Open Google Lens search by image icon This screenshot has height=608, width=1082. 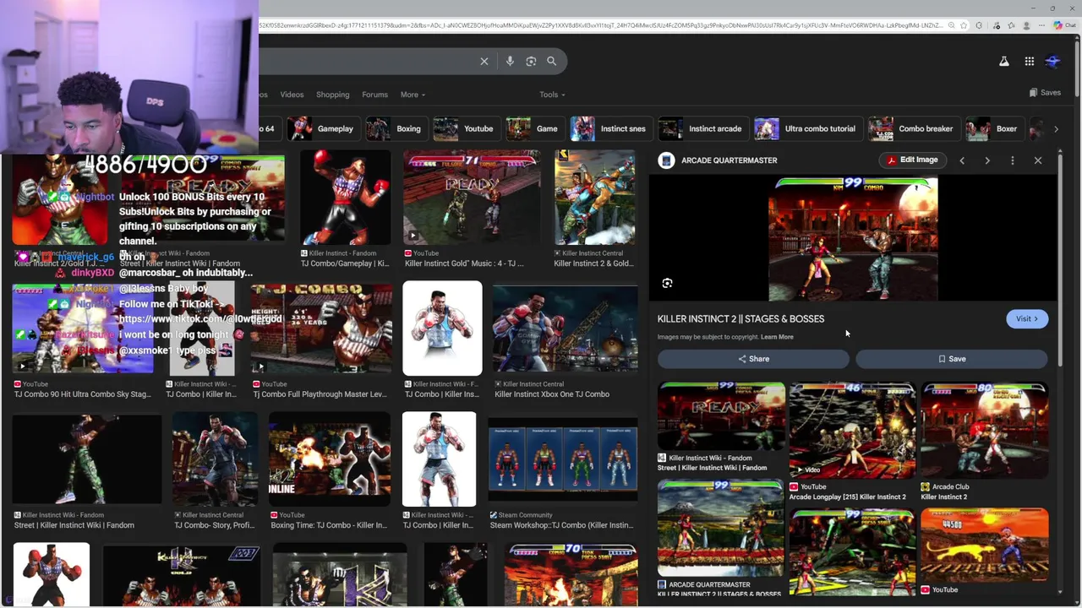[x=531, y=61]
